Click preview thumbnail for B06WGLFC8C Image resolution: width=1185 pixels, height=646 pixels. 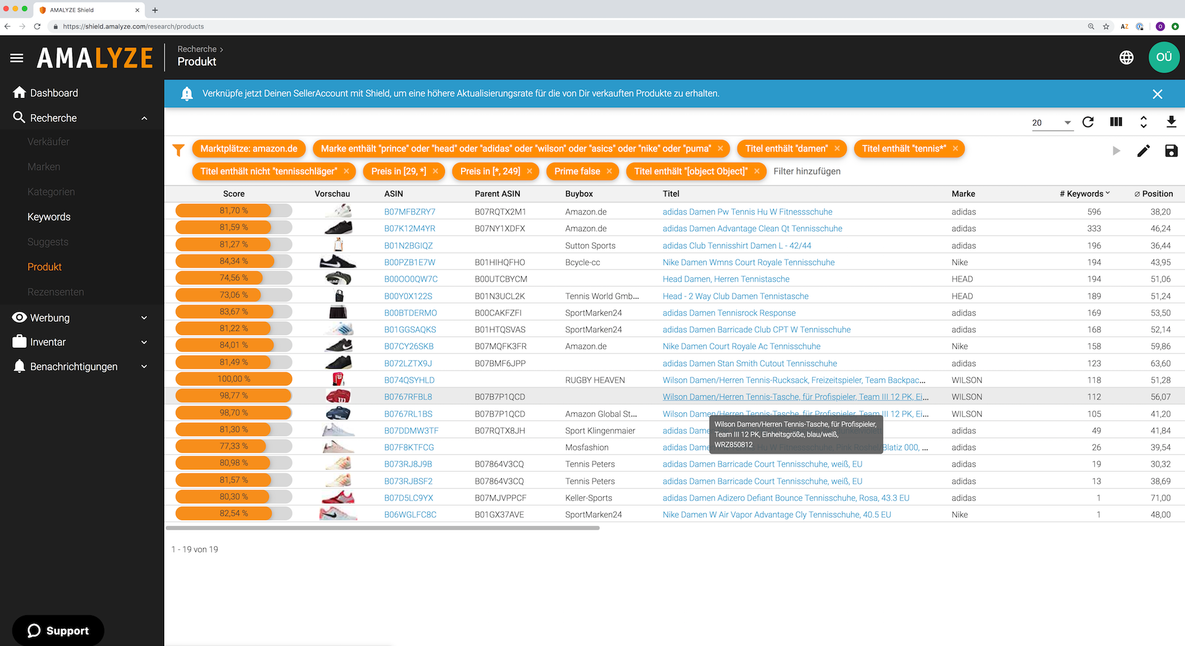338,514
